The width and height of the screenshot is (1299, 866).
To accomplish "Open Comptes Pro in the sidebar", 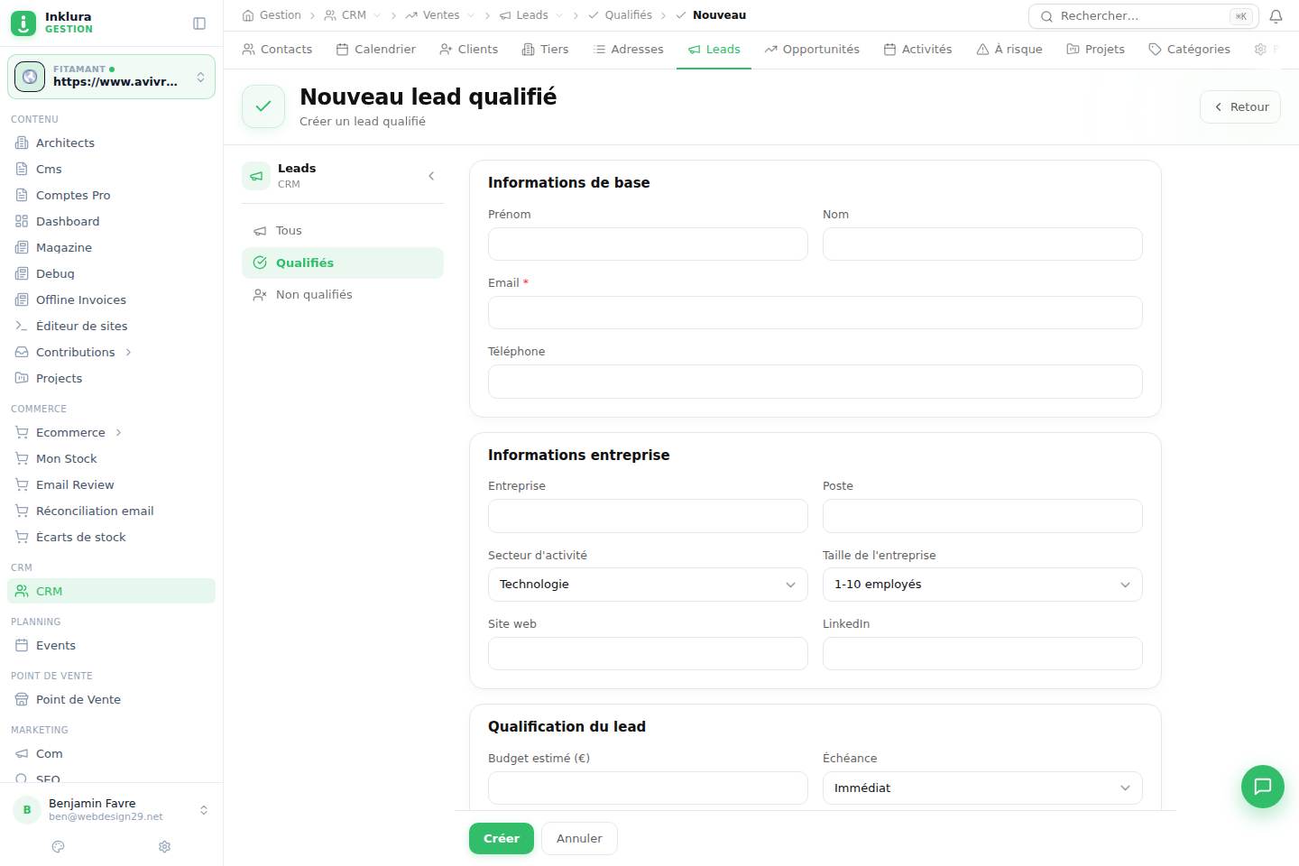I will tap(112, 195).
